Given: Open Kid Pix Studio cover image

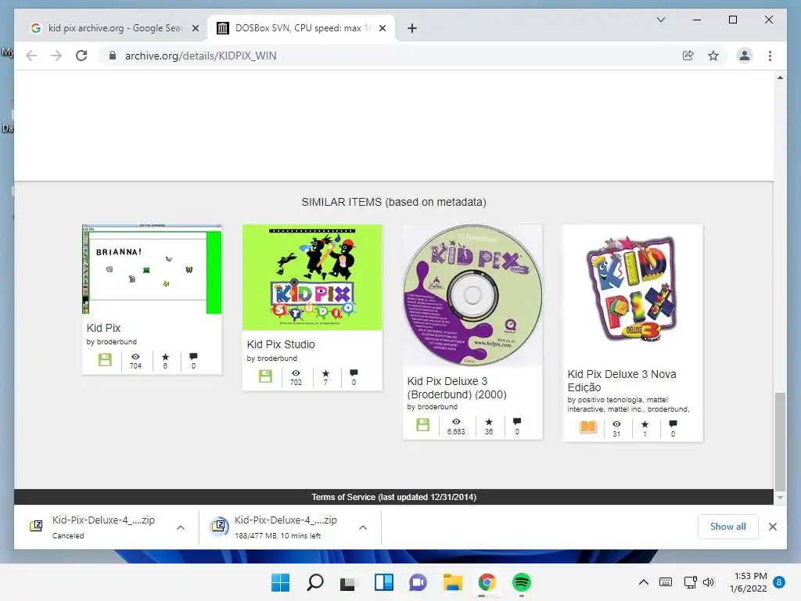Looking at the screenshot, I should coord(312,277).
